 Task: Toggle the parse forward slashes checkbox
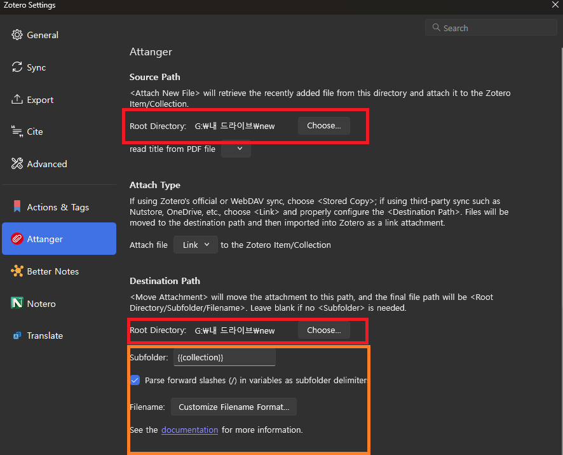point(135,380)
